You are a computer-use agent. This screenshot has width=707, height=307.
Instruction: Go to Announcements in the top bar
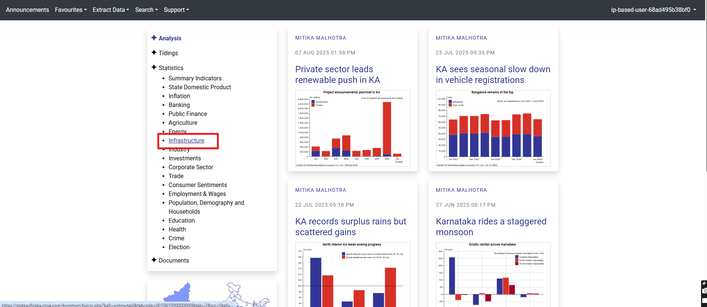coord(27,10)
